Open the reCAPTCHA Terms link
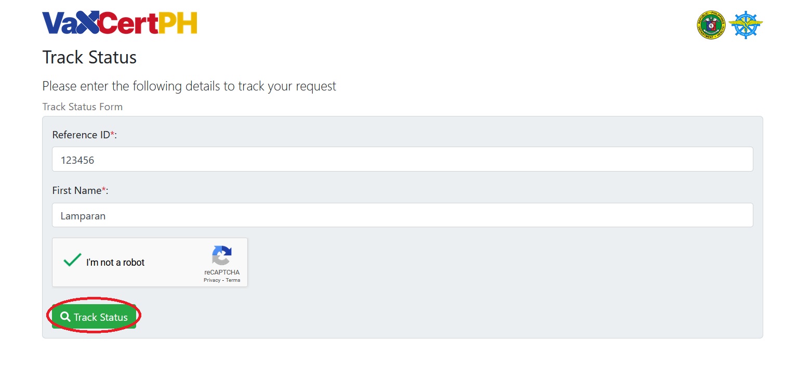This screenshot has height=378, width=797. click(233, 280)
